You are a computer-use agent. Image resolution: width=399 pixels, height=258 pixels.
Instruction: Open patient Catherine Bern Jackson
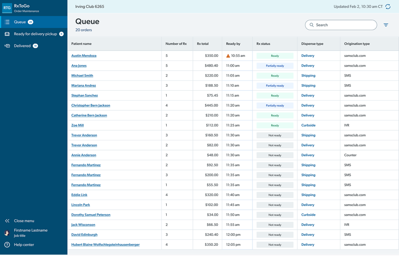tap(89, 115)
